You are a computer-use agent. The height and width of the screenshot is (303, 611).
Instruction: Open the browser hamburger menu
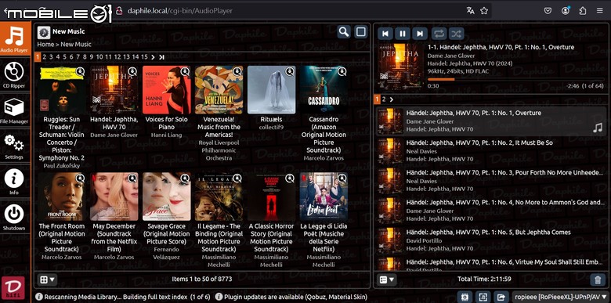point(599,11)
